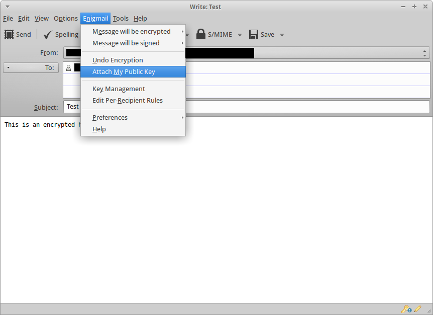Click the S/MIME padlock icon
Image resolution: width=433 pixels, height=315 pixels.
(x=201, y=34)
